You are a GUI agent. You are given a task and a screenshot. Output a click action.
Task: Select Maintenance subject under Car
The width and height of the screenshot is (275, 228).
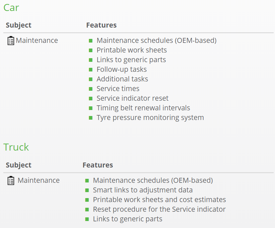(x=37, y=41)
